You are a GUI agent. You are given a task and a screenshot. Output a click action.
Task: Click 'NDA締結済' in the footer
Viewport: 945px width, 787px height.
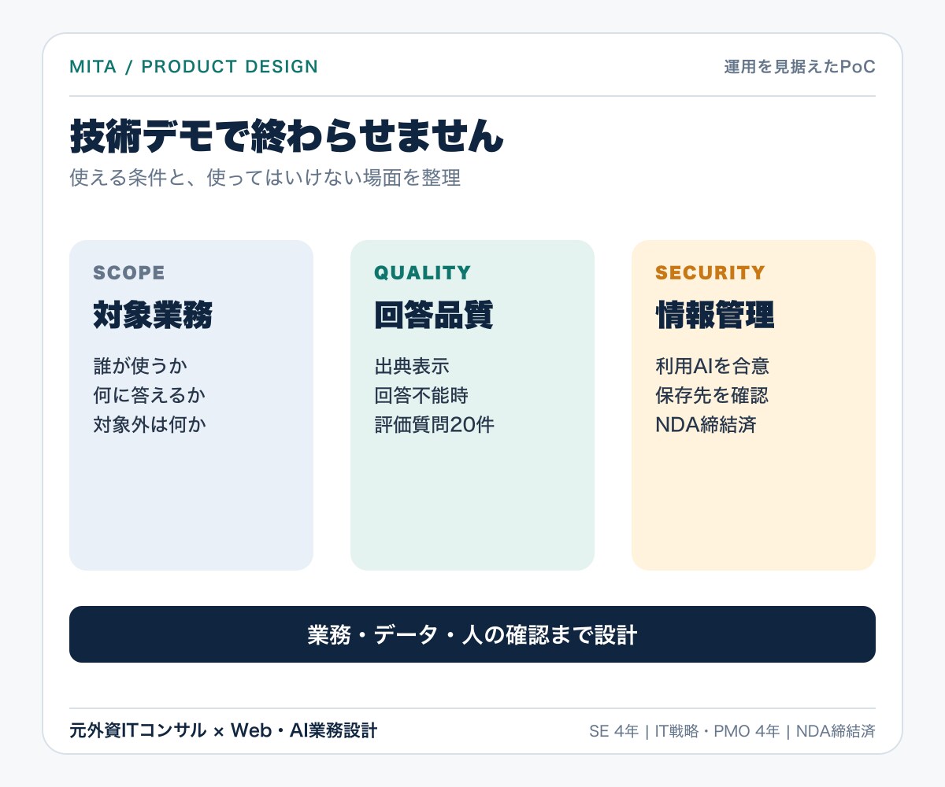[836, 731]
